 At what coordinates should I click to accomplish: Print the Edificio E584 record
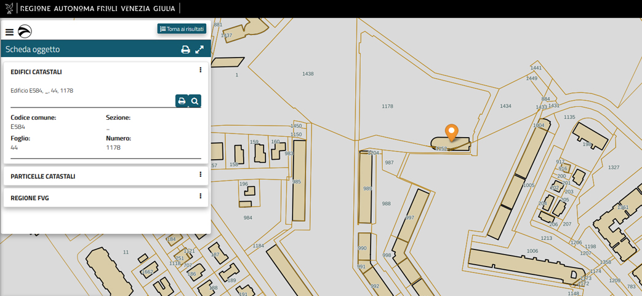(182, 101)
